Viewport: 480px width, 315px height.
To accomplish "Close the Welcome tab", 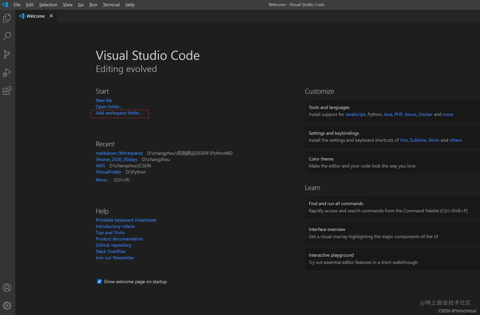I will click(x=51, y=16).
